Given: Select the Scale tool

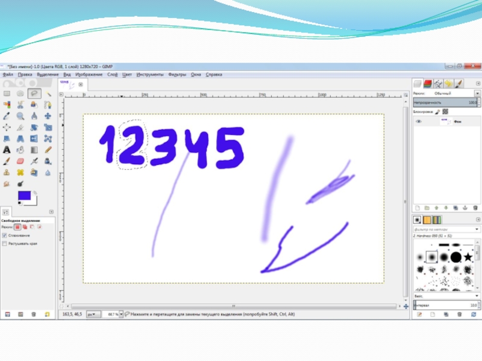Looking at the screenshot, I should pyautogui.click(x=48, y=128).
